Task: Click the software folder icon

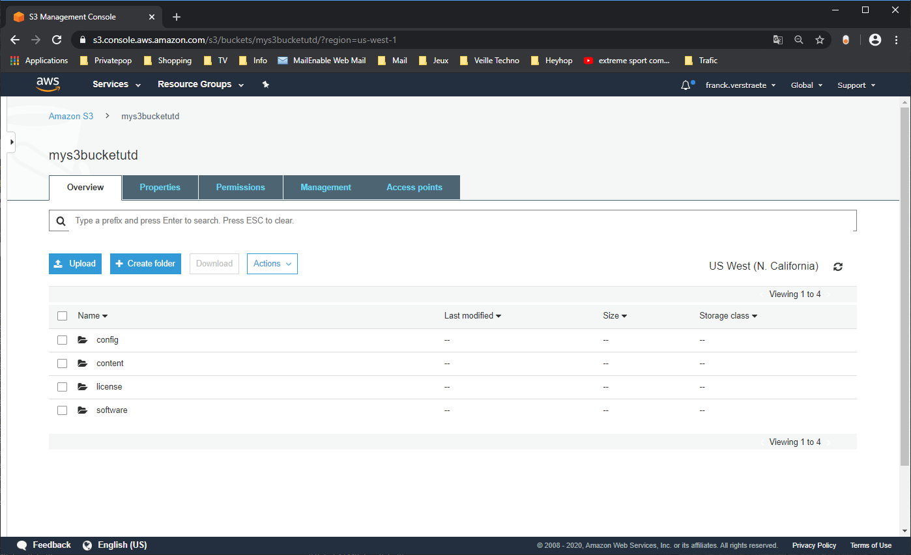Action: (x=83, y=410)
